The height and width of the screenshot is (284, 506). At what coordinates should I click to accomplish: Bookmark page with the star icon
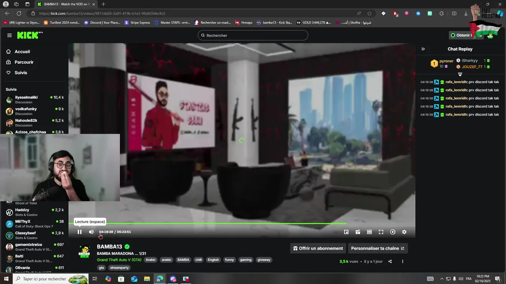click(369, 13)
